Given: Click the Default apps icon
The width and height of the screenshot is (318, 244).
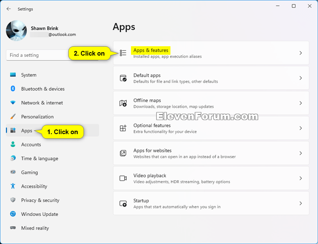Looking at the screenshot, I should point(123,78).
